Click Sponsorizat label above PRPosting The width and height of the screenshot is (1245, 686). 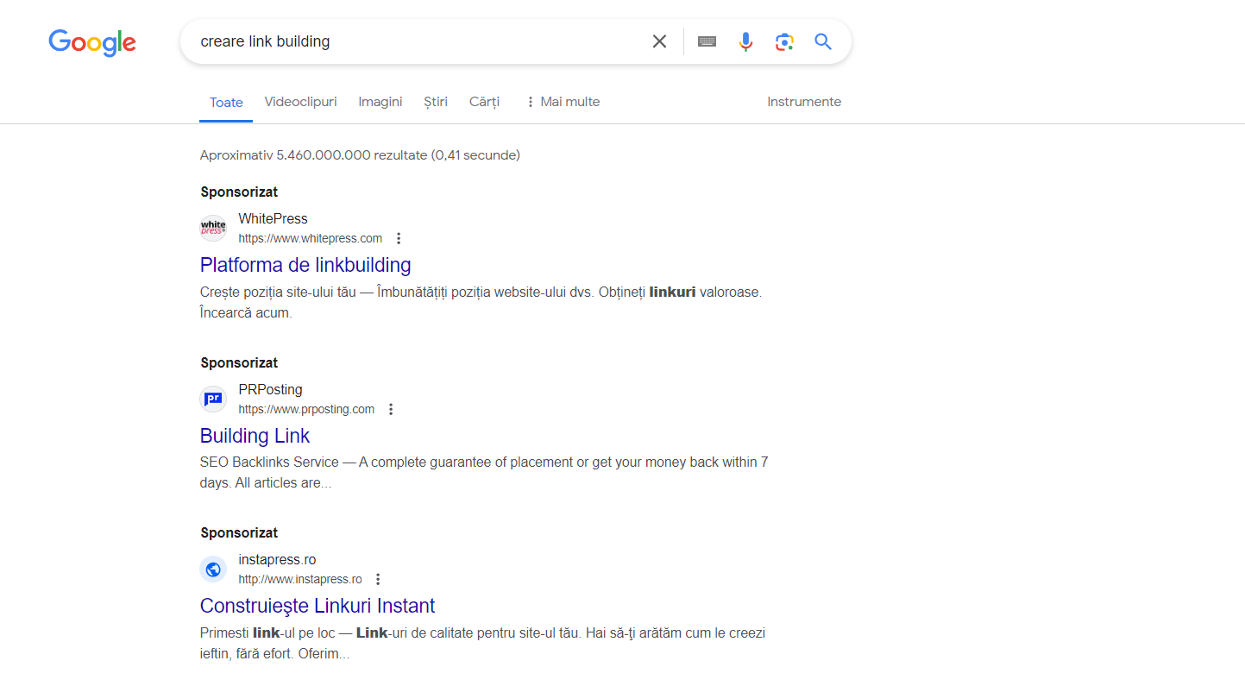[239, 363]
